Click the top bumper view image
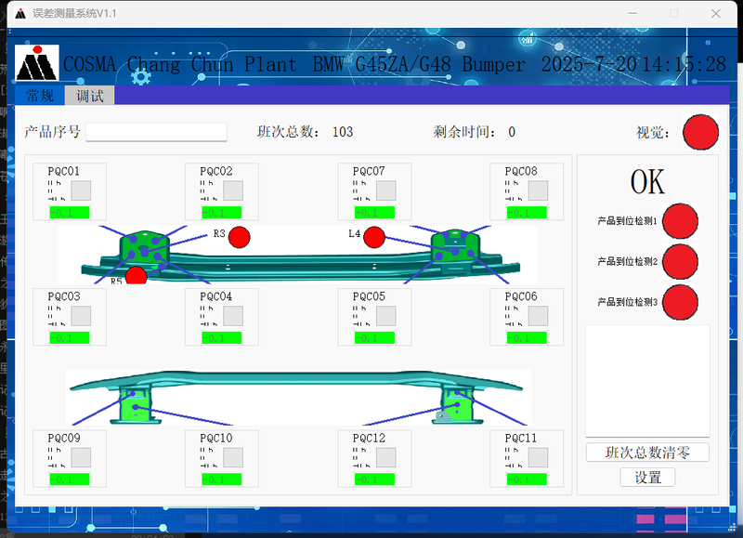Screen dimensions: 743x538 [297, 255]
